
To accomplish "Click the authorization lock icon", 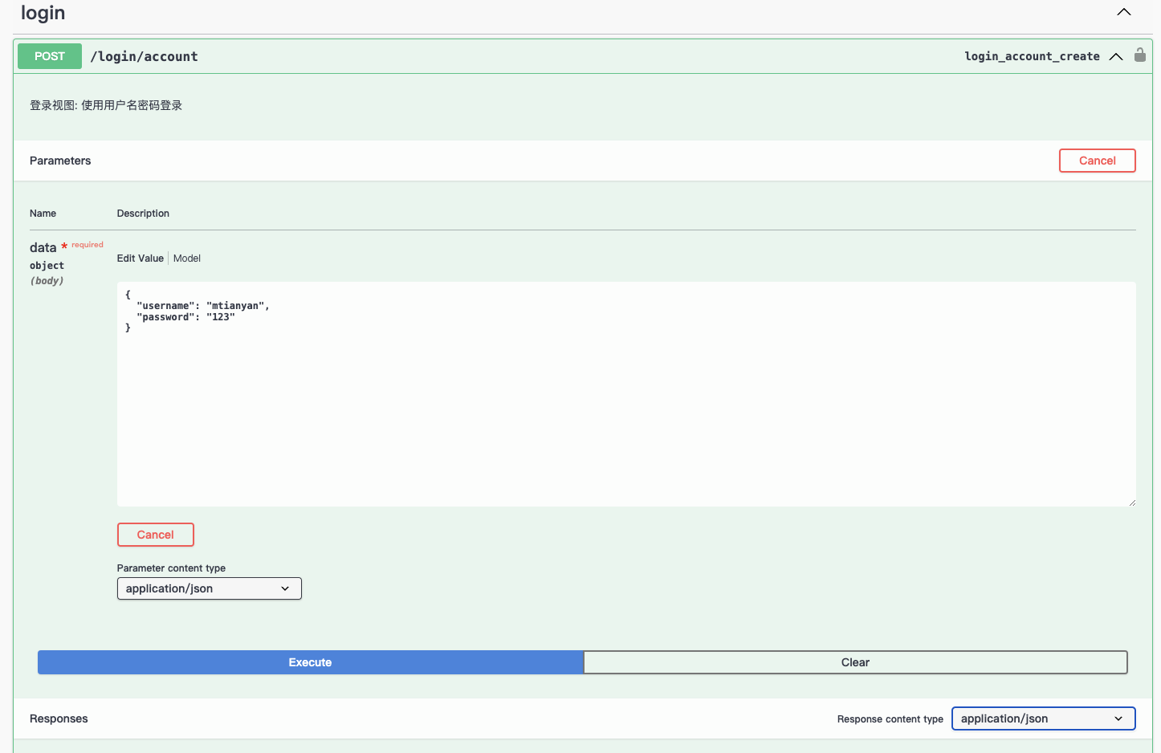I will [x=1139, y=55].
